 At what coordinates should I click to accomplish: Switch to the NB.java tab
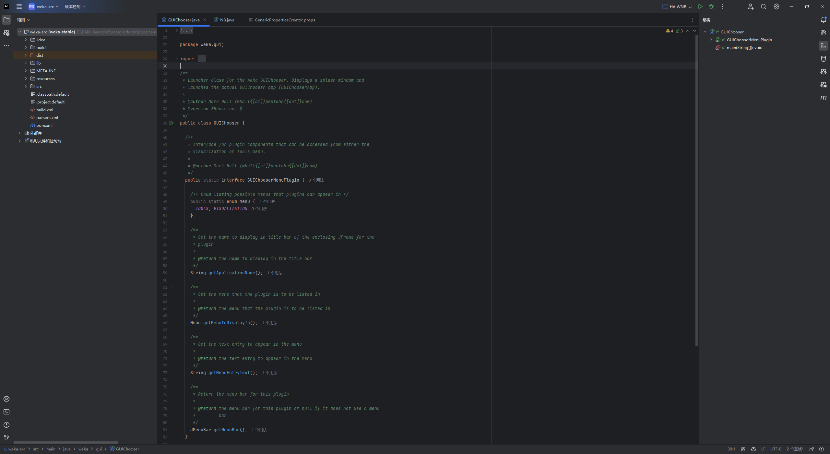(x=224, y=20)
